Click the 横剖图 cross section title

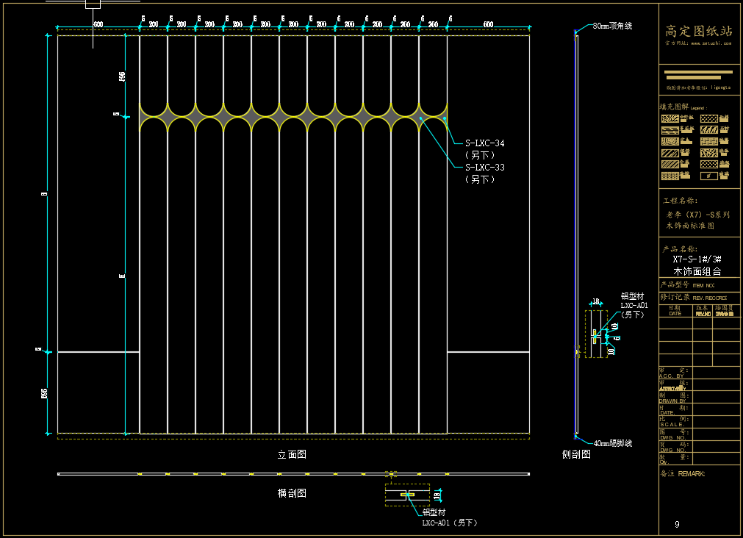pos(292,494)
